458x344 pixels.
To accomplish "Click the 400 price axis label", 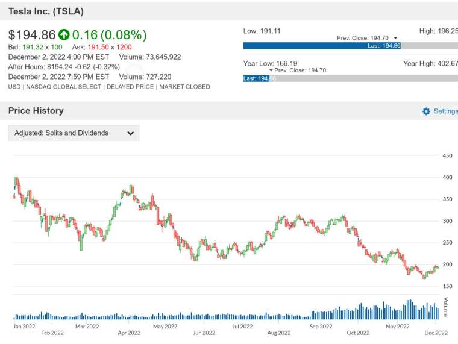I will click(447, 177).
